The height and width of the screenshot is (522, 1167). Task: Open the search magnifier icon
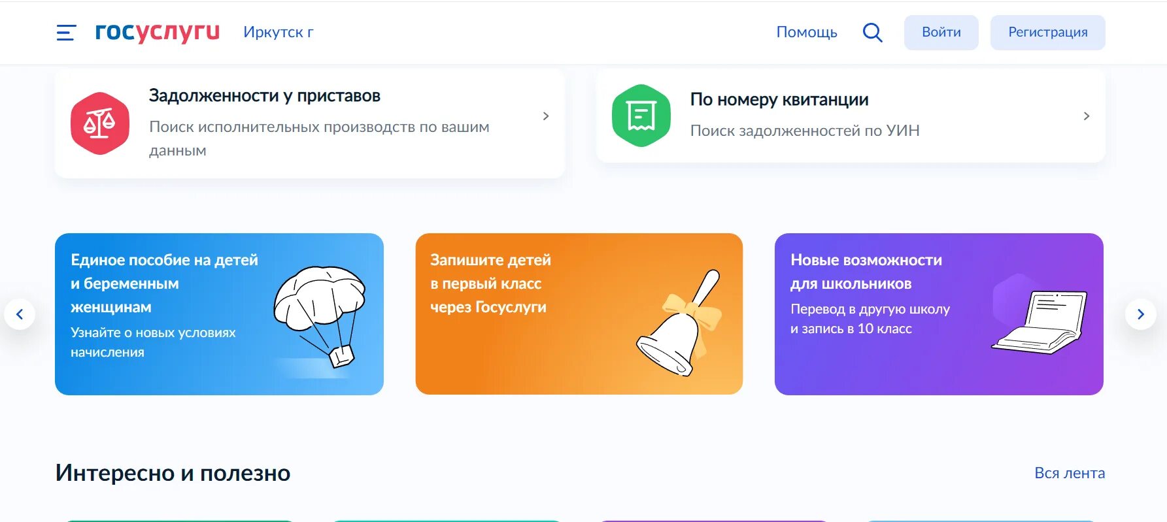pyautogui.click(x=872, y=32)
